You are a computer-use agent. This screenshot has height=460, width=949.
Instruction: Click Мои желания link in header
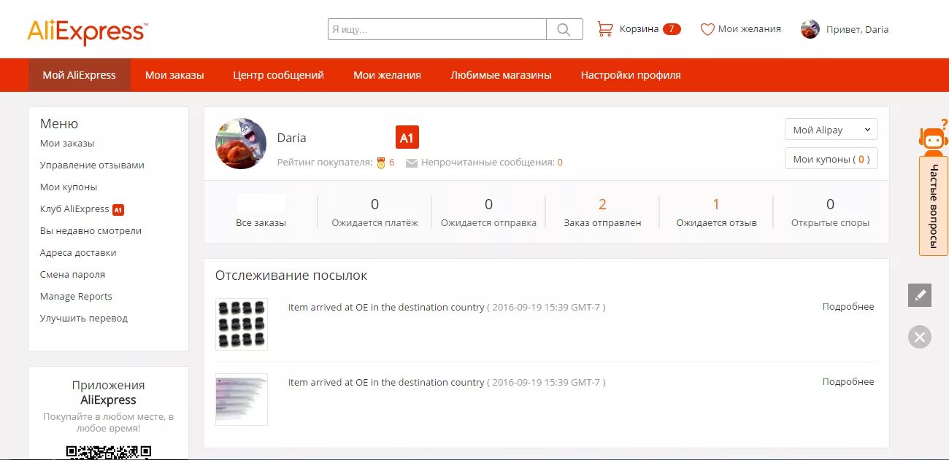click(750, 29)
